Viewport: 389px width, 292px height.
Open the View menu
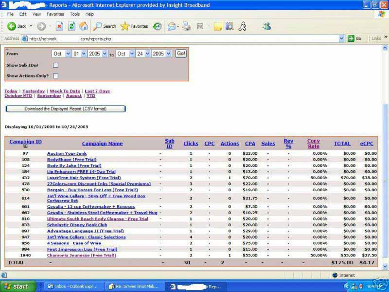(x=36, y=14)
